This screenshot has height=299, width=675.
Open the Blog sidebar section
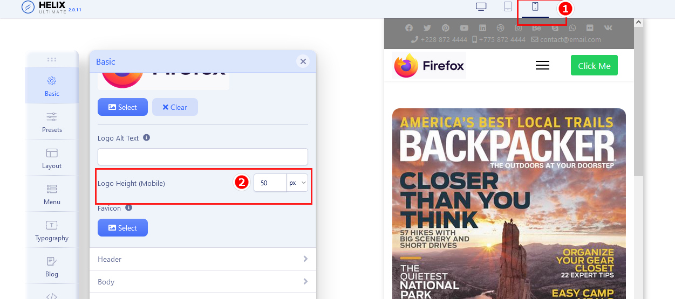click(52, 266)
